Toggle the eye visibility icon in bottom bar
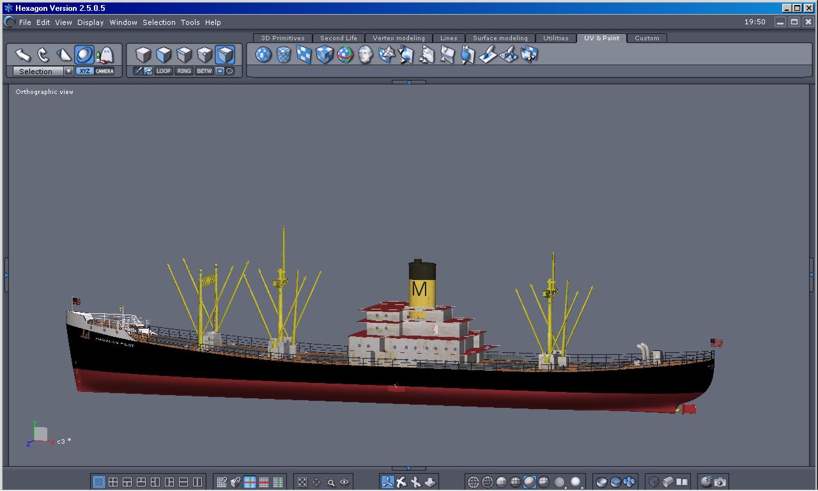Image resolution: width=818 pixels, height=491 pixels. click(344, 482)
